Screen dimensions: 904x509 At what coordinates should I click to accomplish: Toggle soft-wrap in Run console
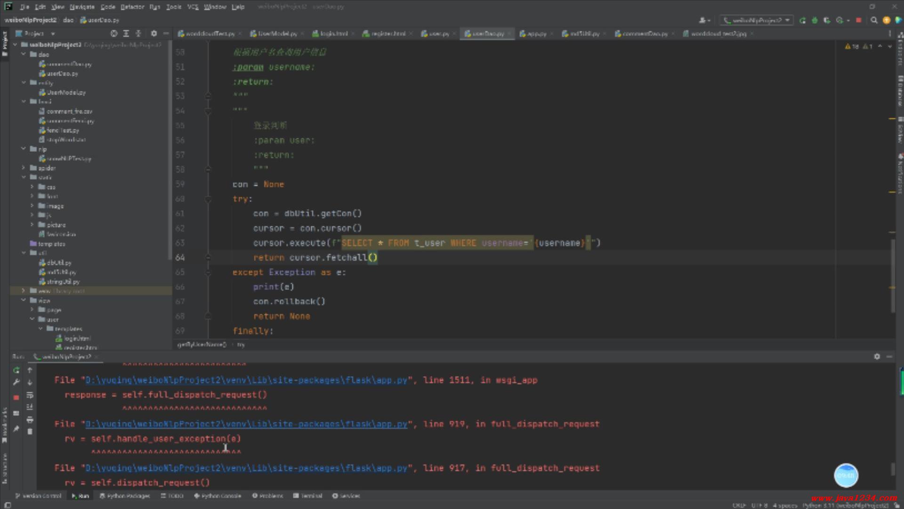click(x=30, y=395)
